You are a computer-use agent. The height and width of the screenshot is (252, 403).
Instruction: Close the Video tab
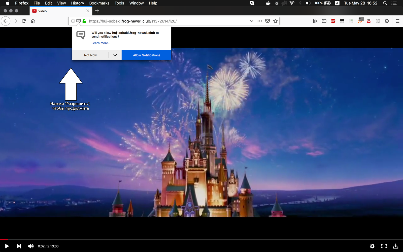(x=87, y=11)
